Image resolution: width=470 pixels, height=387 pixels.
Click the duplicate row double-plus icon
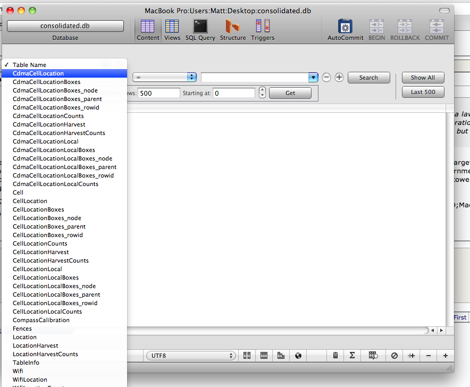[412, 356]
